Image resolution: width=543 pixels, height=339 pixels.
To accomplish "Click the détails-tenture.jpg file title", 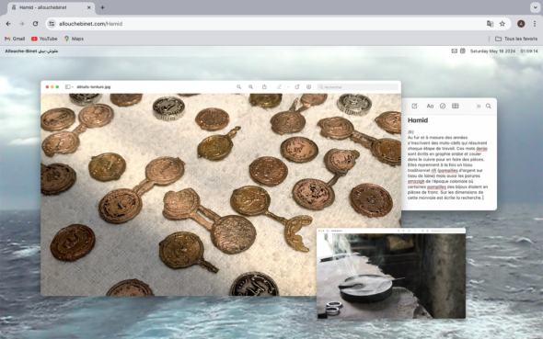I will [94, 86].
